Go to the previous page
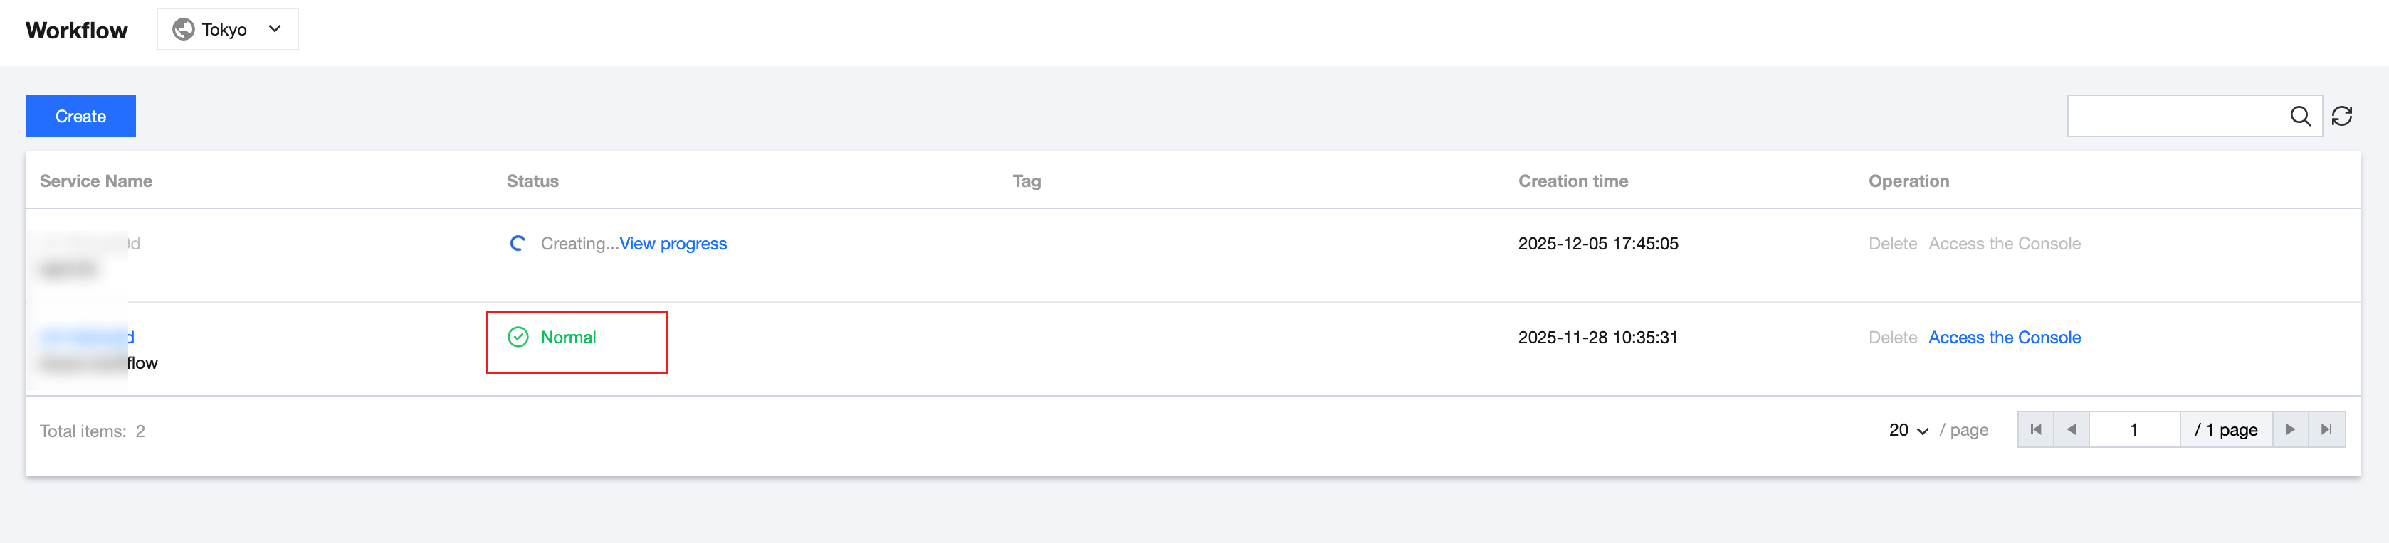The height and width of the screenshot is (543, 2389). (x=2071, y=430)
